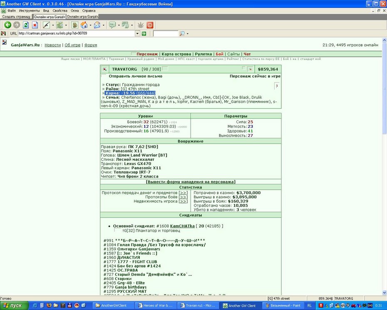Image resolution: width=387 pixels, height=310 pixels.
Task: Click the RL language indicator in taskbar
Action: (309, 305)
